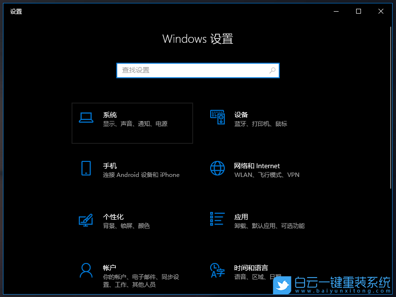This screenshot has width=396, height=297.
Task: Click the 个性化 brush icon
Action: (86, 220)
